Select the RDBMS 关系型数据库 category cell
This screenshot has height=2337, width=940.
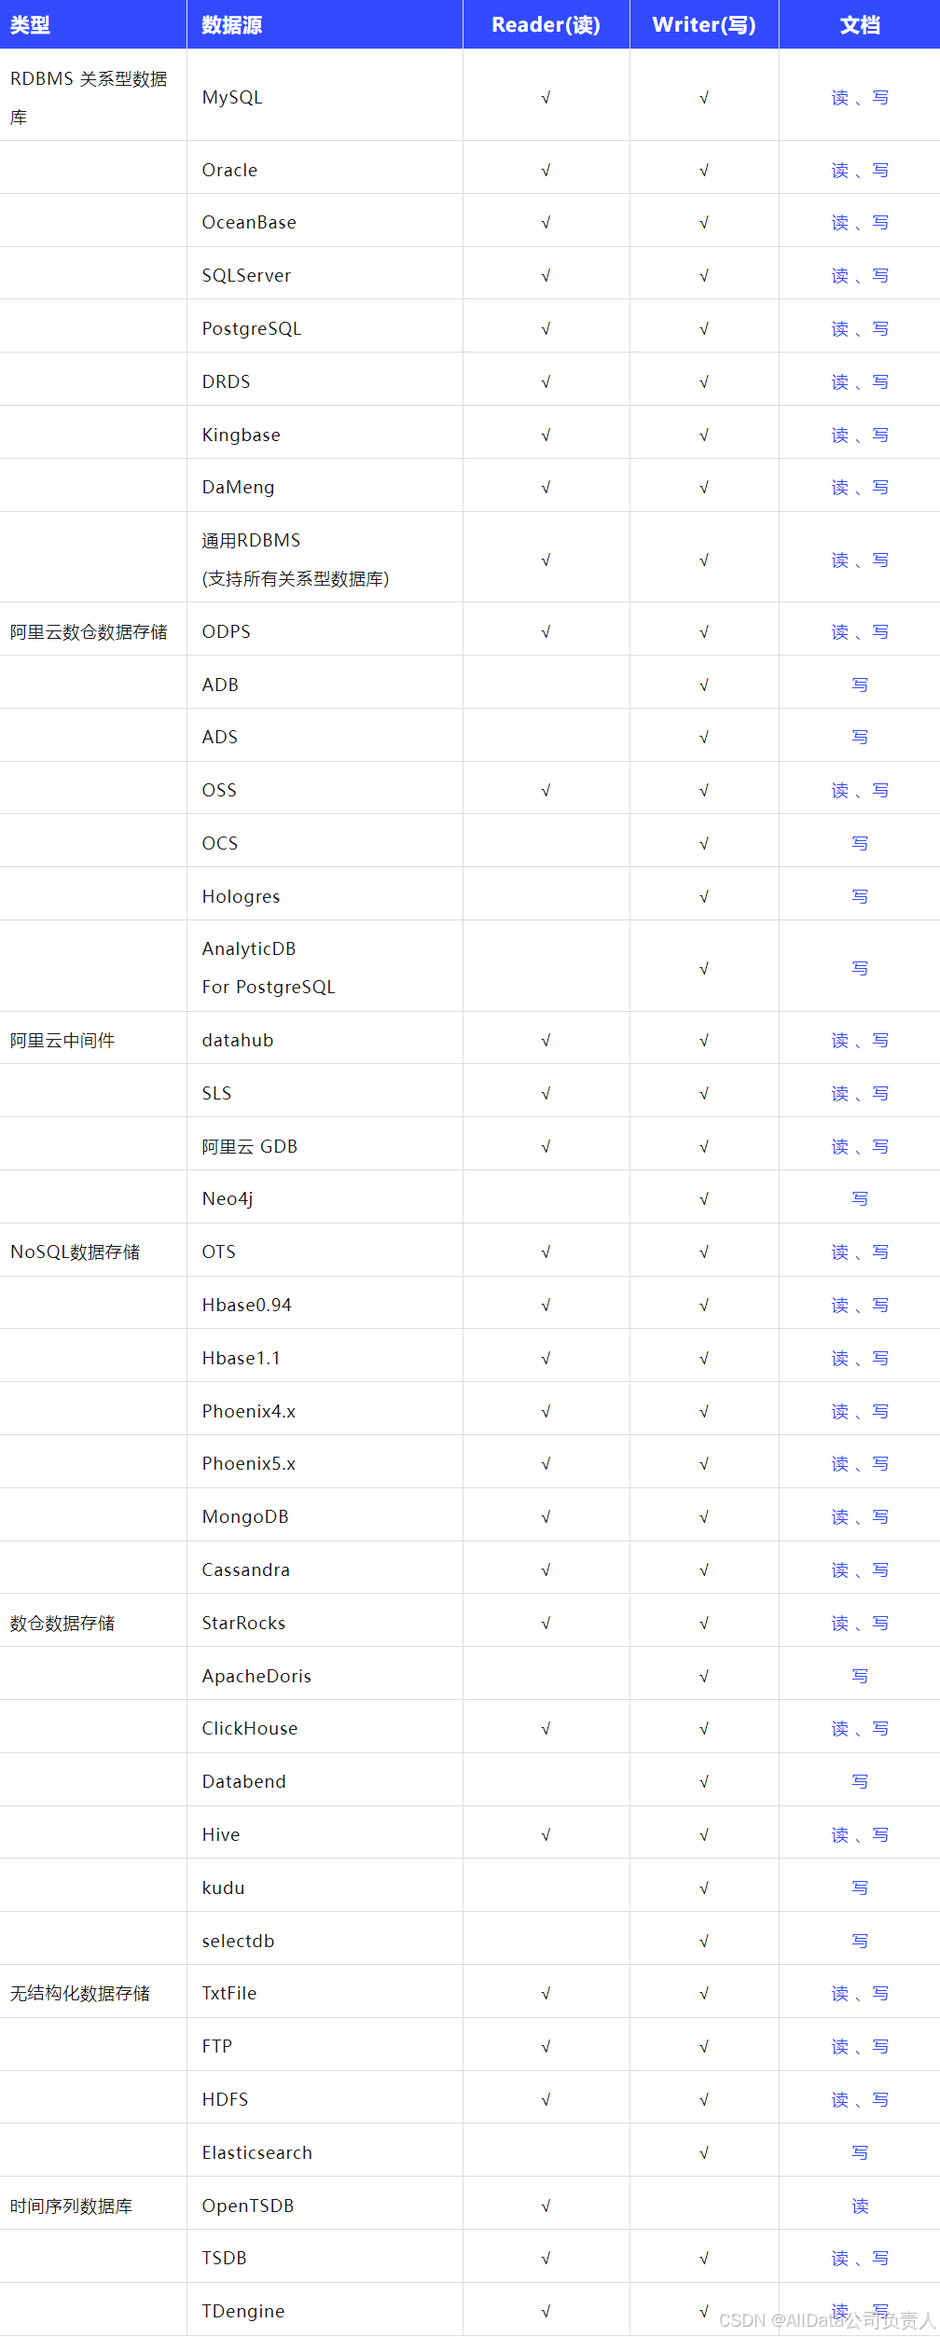click(x=93, y=95)
